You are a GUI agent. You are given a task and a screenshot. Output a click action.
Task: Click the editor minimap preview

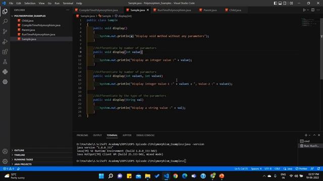pyautogui.click(x=309, y=22)
